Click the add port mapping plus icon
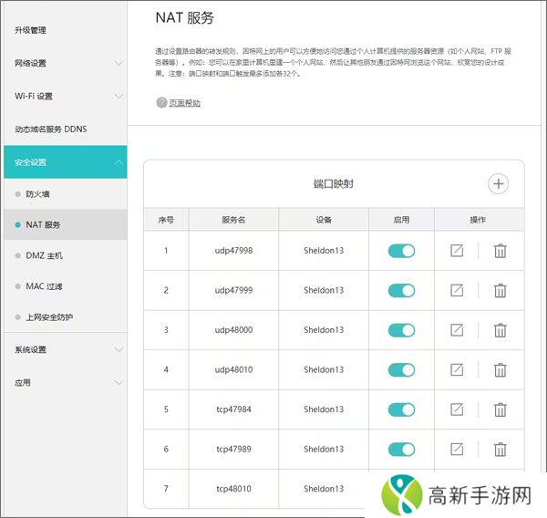Viewport: 547px width, 518px height. 498,183
